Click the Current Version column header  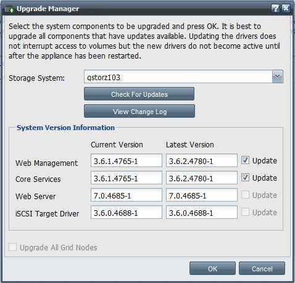(x=117, y=145)
